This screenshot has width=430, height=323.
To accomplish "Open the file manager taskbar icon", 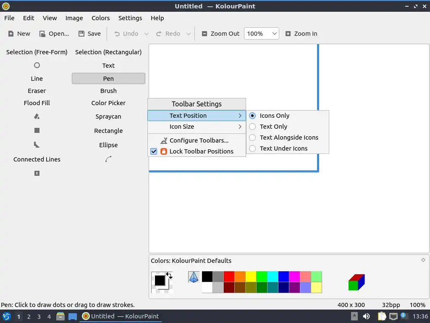I will tap(60, 316).
